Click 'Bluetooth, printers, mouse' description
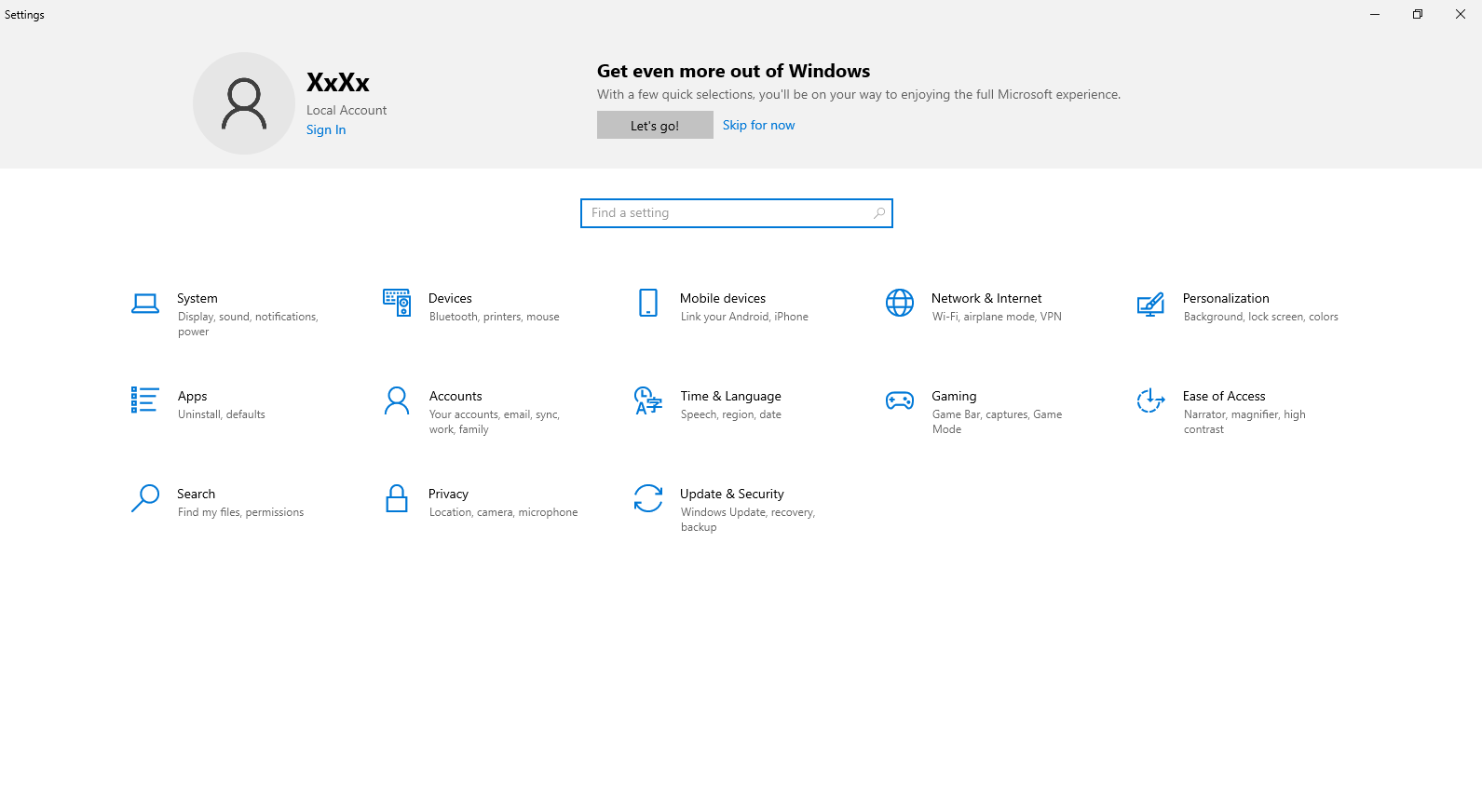Screen dimensions: 1482x800 click(x=495, y=317)
